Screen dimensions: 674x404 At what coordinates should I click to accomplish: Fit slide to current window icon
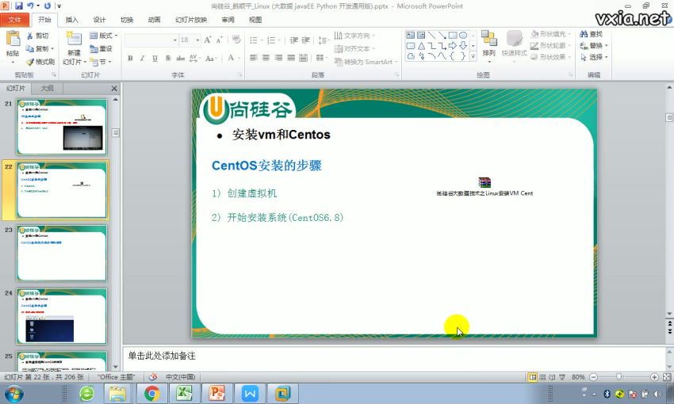[x=667, y=377]
